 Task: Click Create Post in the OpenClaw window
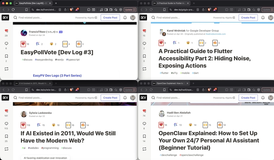point(248,98)
